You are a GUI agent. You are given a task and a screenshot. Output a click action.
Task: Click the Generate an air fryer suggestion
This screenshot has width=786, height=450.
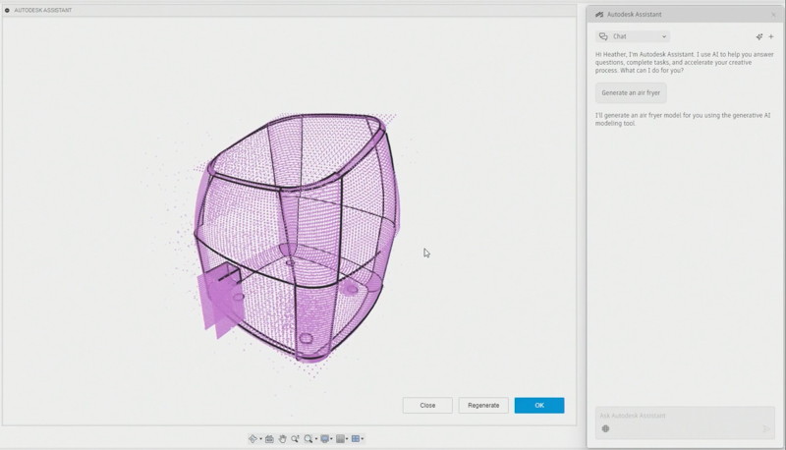(631, 92)
